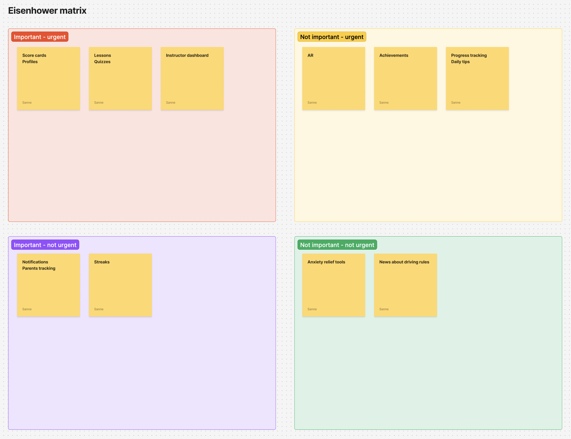Click the Not important - urgent label
This screenshot has height=439, width=571.
[x=331, y=37]
